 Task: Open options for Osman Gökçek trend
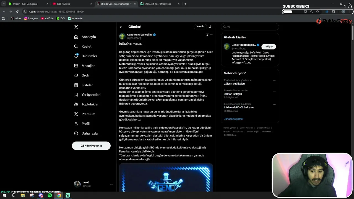pyautogui.click(x=274, y=91)
